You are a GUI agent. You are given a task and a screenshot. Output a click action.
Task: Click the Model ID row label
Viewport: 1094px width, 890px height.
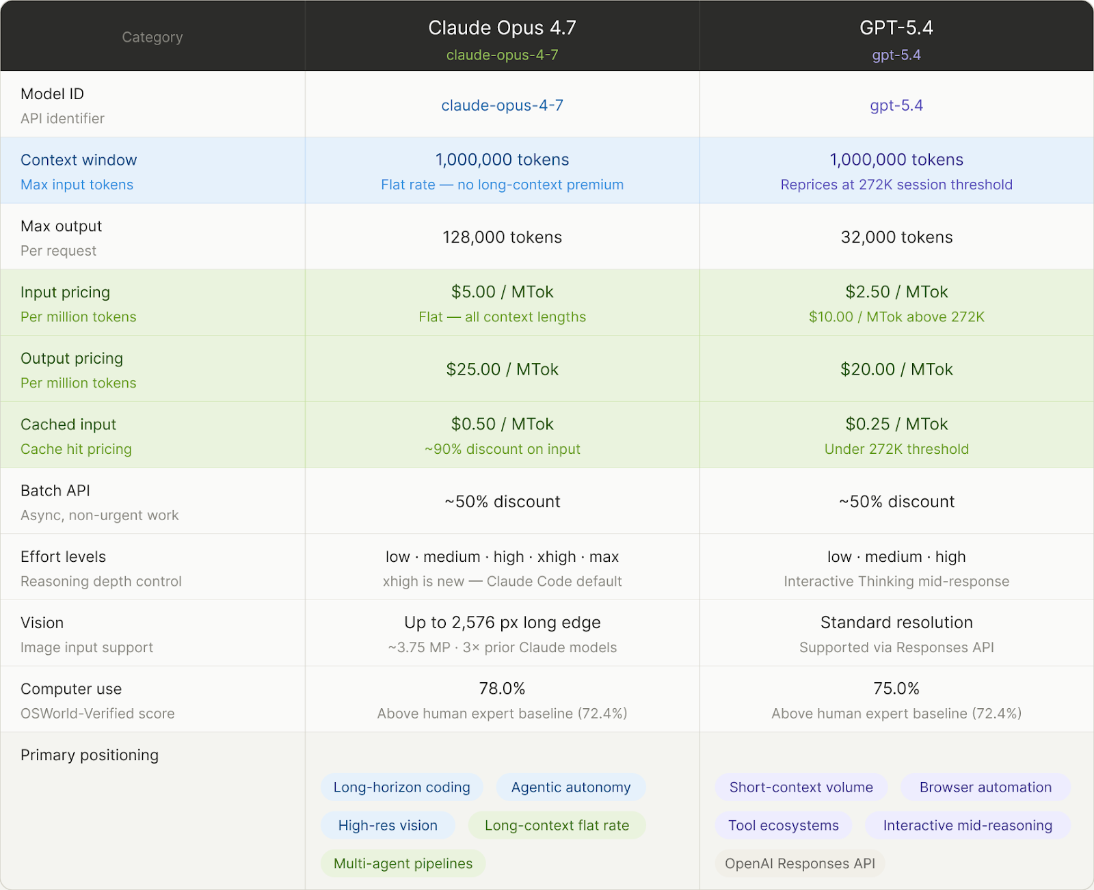pos(53,94)
